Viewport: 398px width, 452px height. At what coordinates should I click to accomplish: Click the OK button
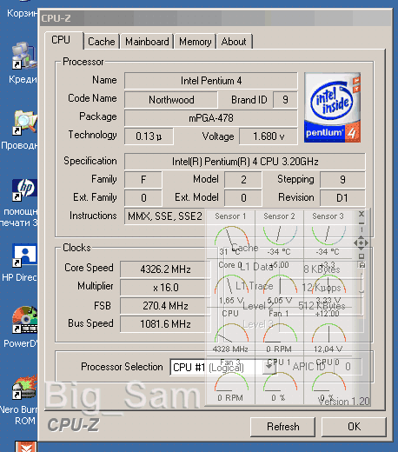point(354,427)
